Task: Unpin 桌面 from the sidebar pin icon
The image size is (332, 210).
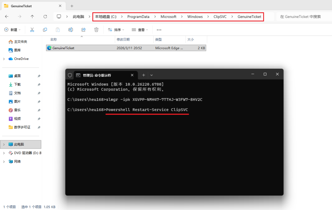Action: tap(38, 76)
